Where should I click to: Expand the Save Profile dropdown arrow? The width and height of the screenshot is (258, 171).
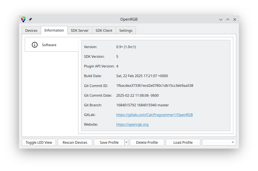pyautogui.click(x=126, y=142)
